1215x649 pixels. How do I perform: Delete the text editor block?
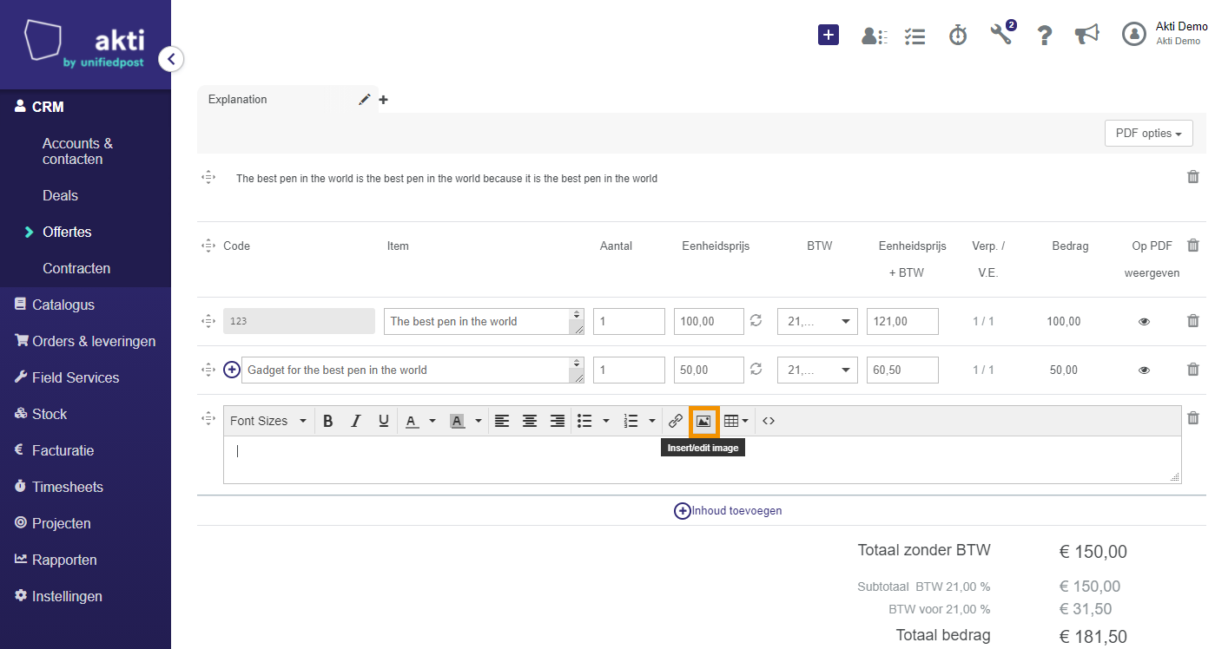(1193, 418)
